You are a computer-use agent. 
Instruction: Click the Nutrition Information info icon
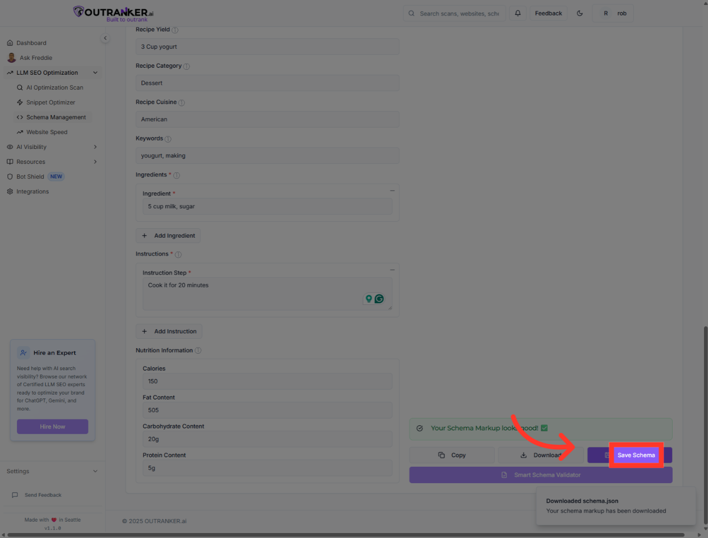[198, 350]
